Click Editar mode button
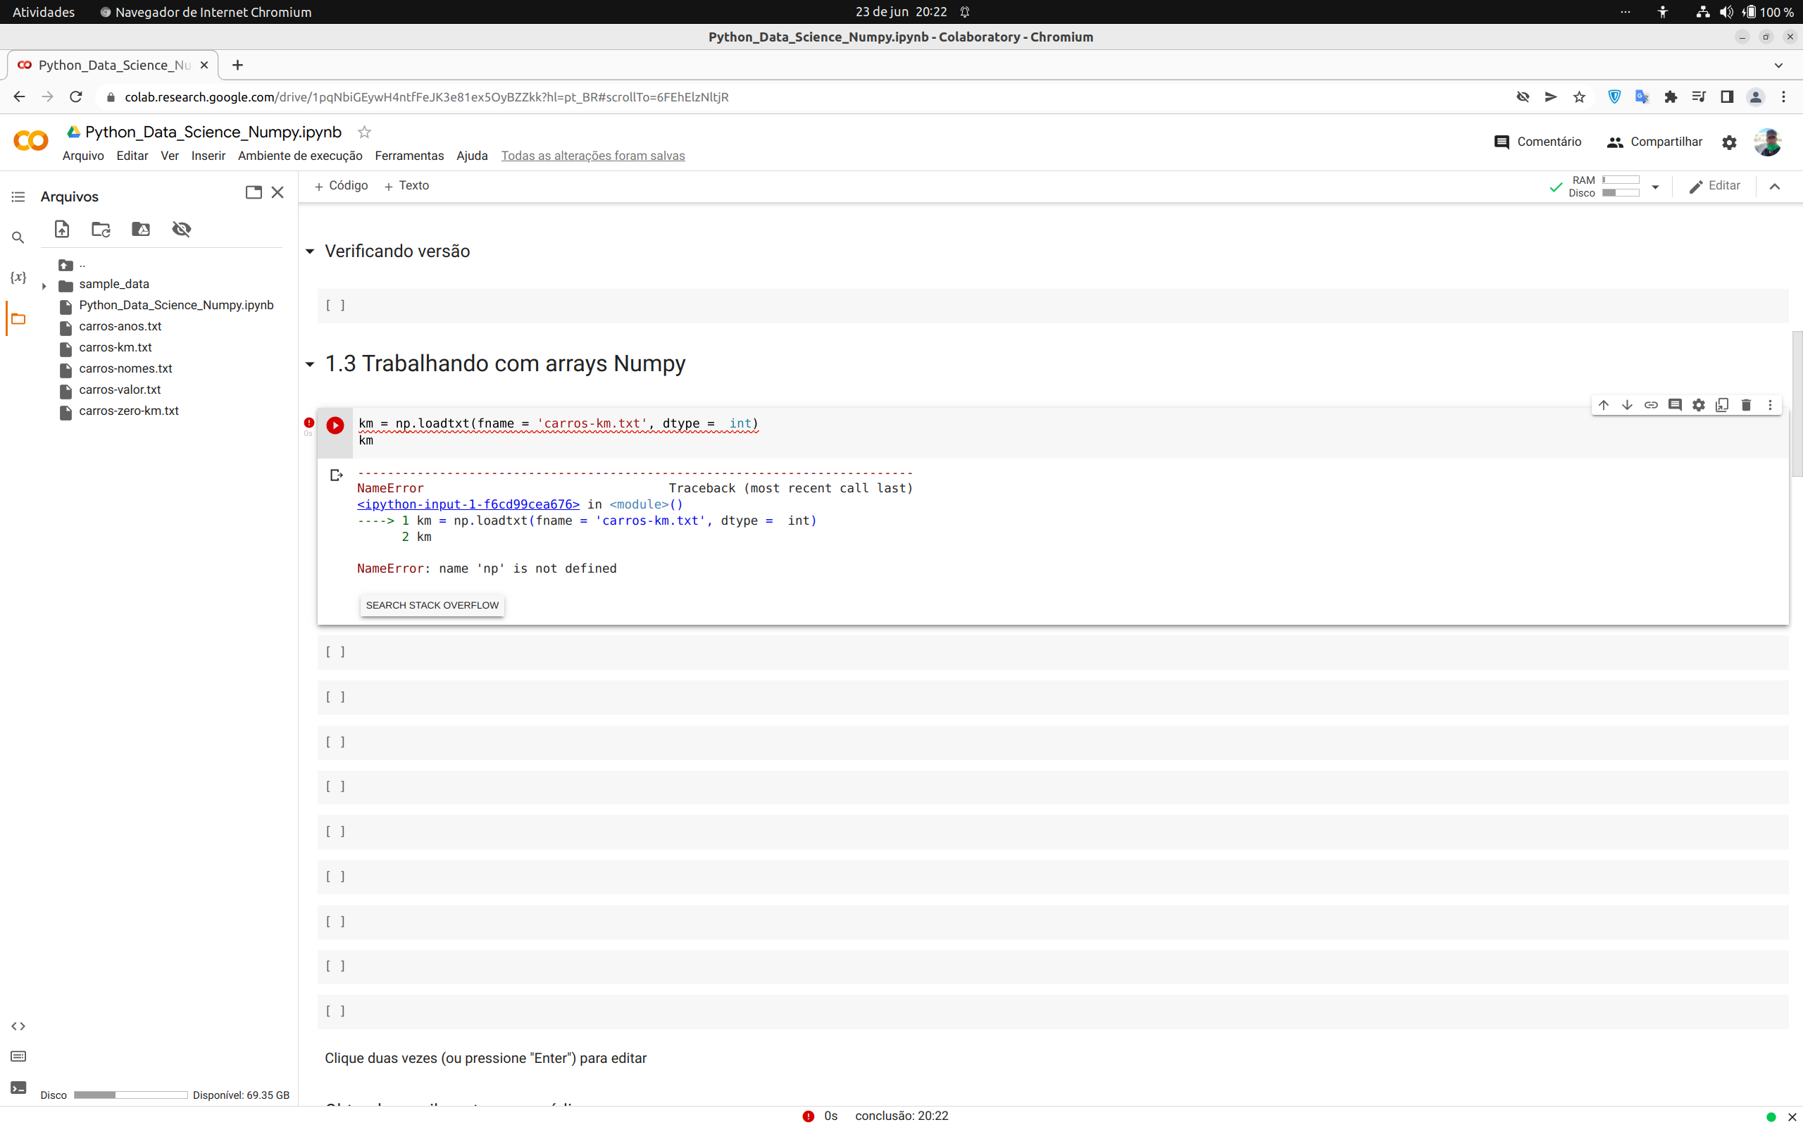This screenshot has width=1803, height=1127. tap(1714, 185)
